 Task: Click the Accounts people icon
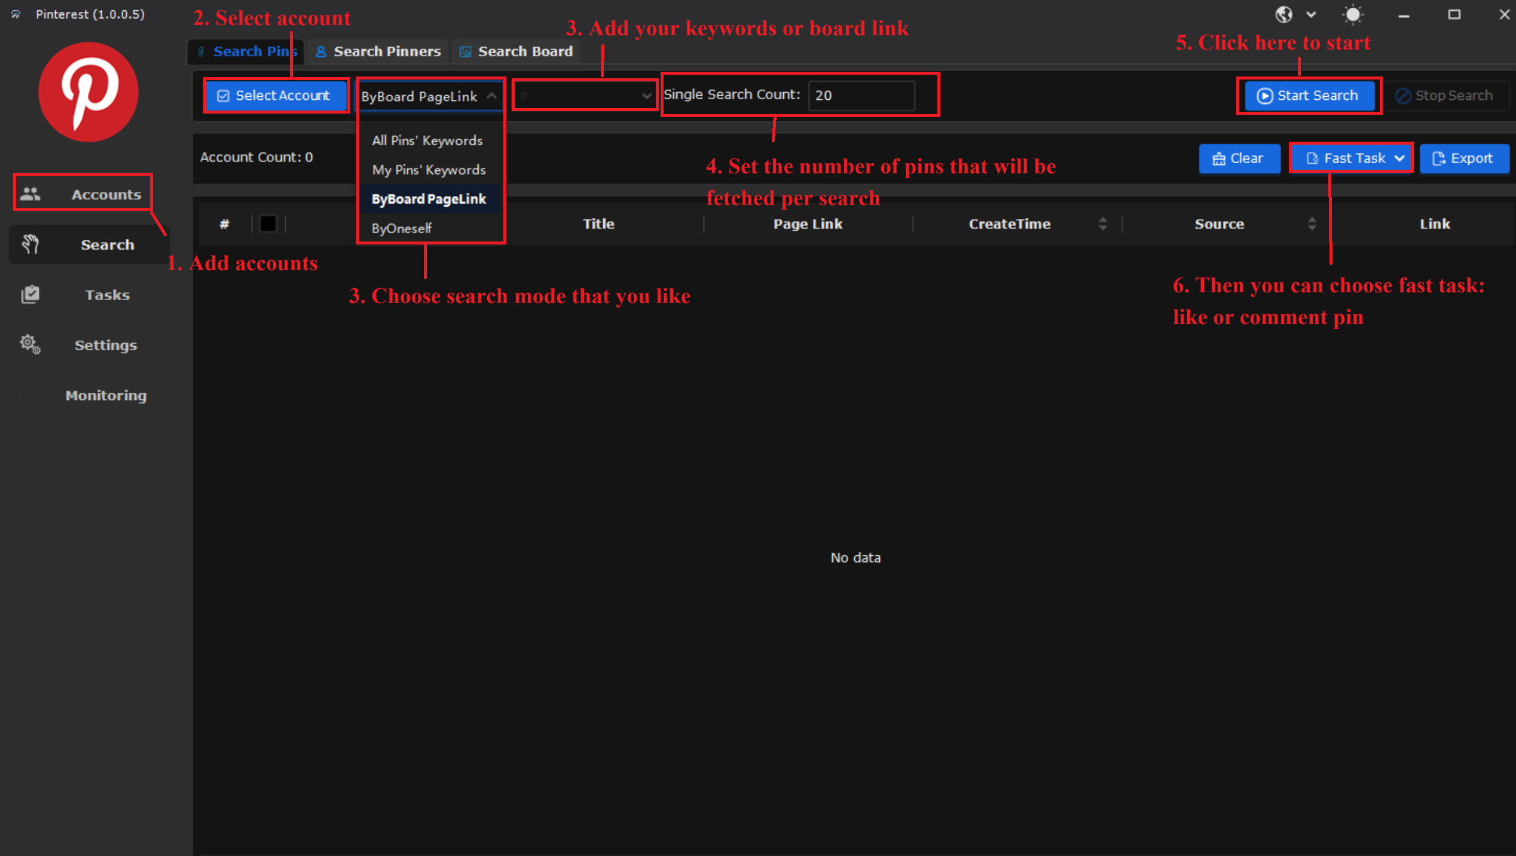pos(30,194)
